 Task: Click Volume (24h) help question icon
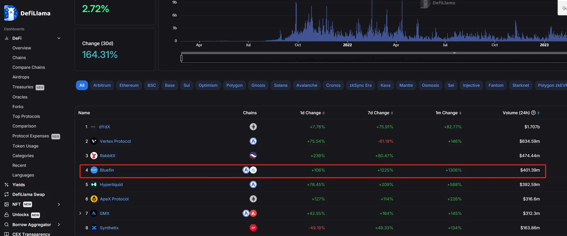coord(533,113)
